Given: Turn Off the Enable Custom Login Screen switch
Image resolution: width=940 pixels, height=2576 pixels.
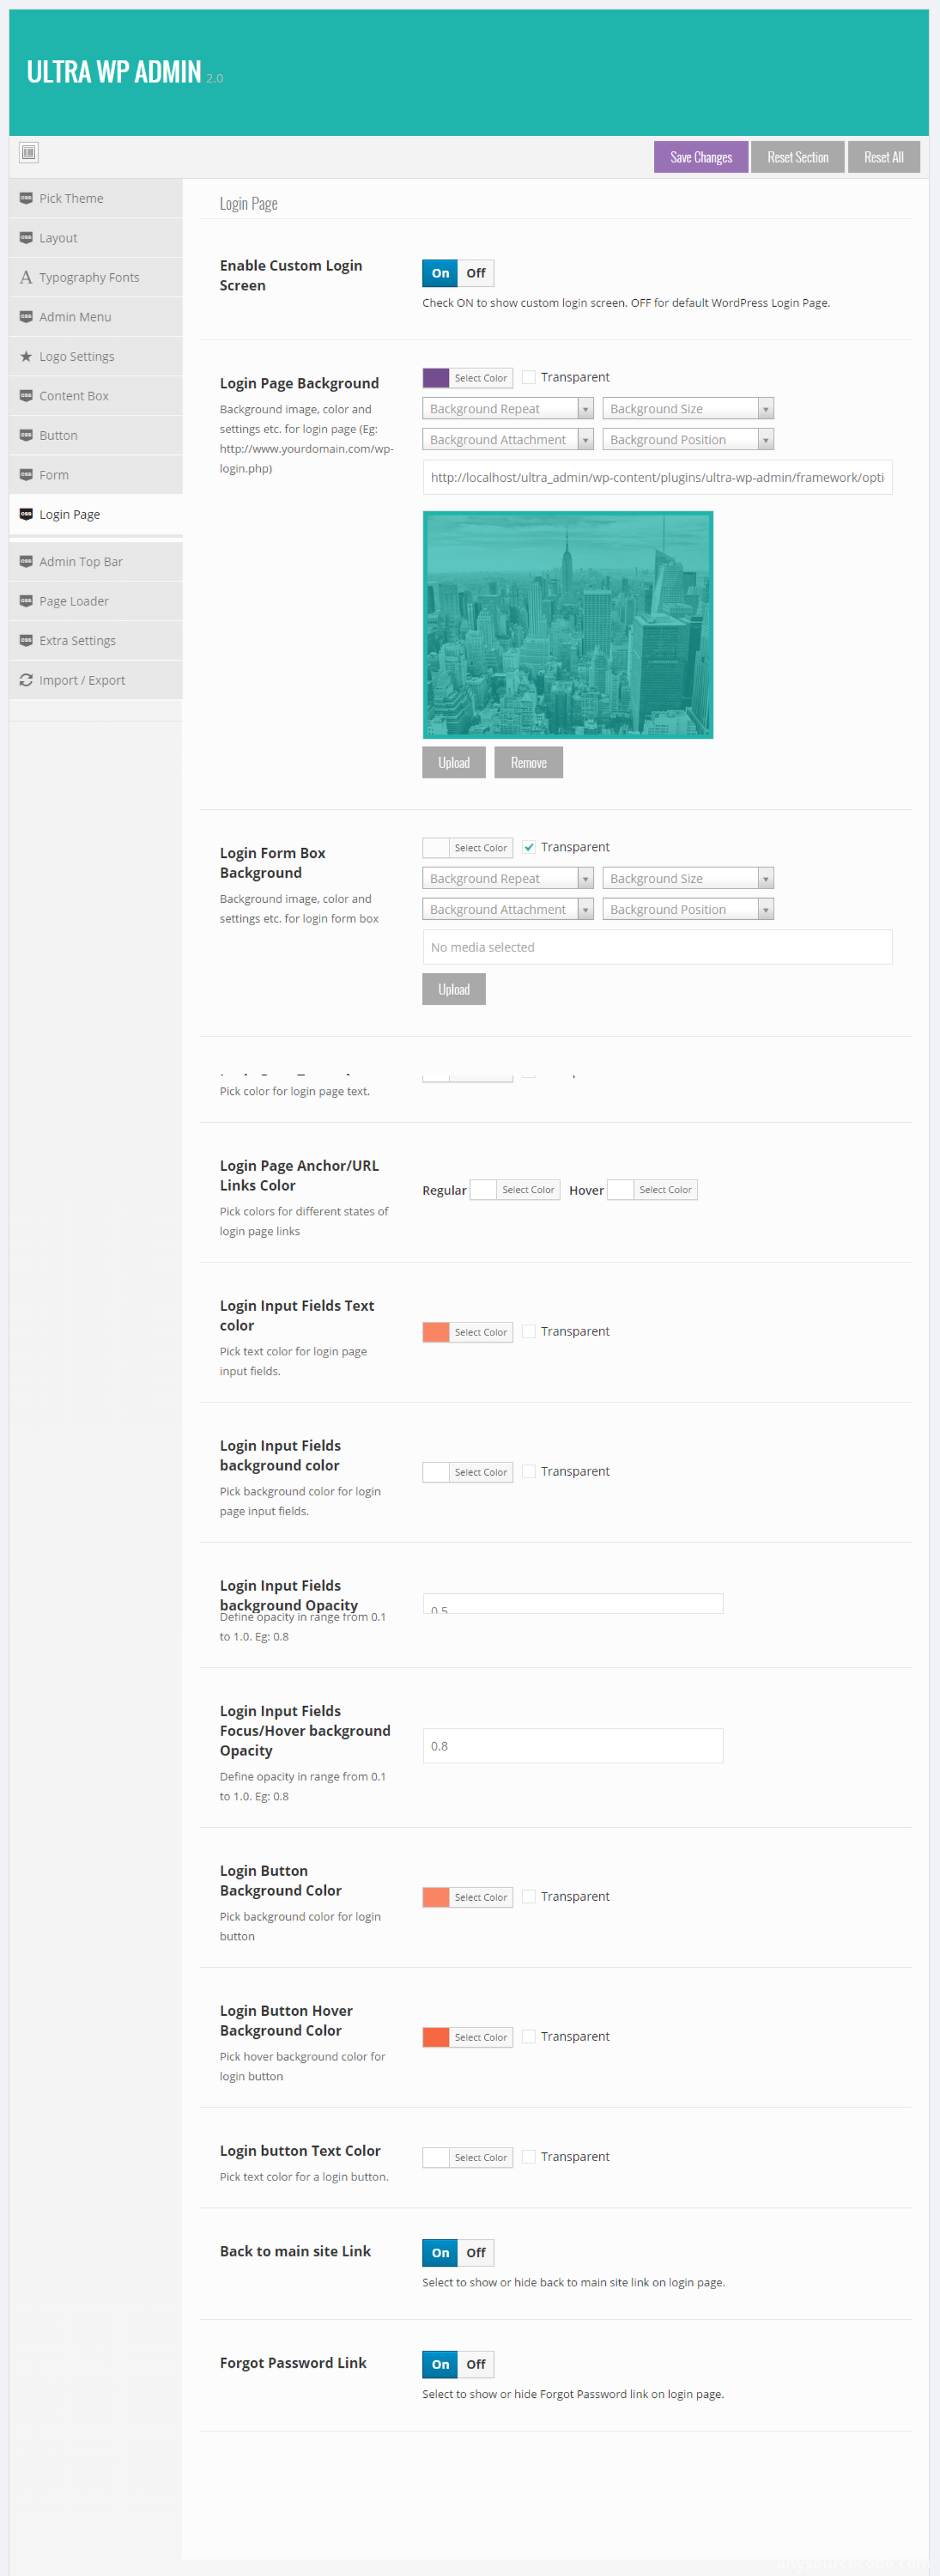Looking at the screenshot, I should coord(476,273).
